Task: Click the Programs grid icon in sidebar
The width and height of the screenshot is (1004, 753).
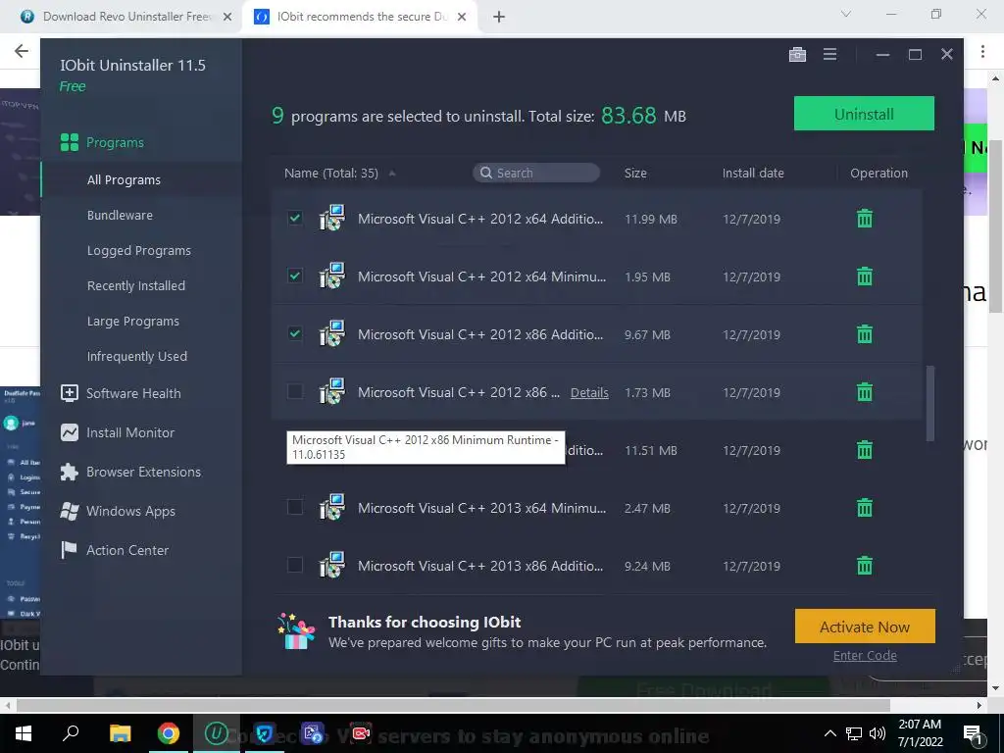Action: point(70,142)
